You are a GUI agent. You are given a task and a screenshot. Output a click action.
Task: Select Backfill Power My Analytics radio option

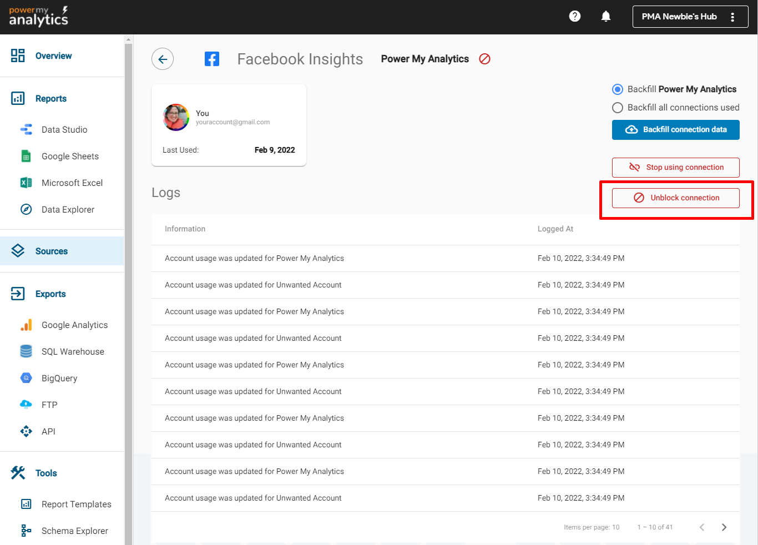coord(618,89)
